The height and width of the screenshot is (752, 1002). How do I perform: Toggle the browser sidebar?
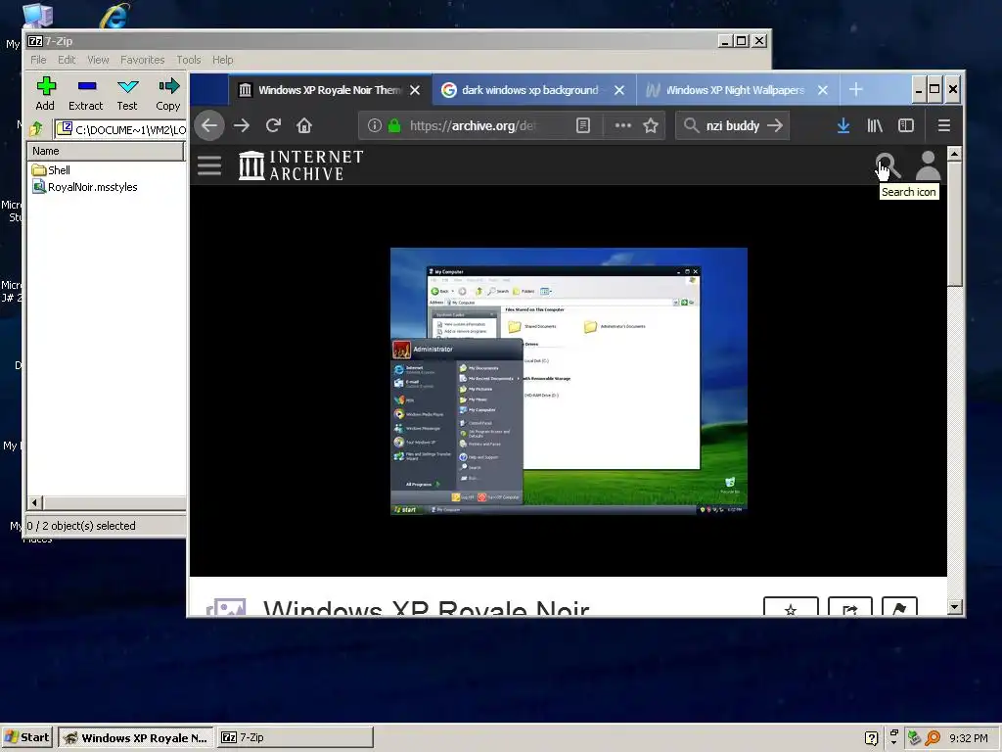click(906, 125)
